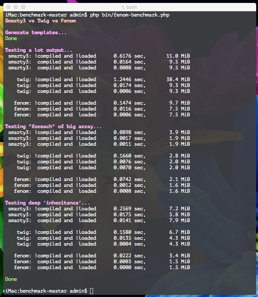
Task: Click the final green 'Done' above the prompt
Action: pyautogui.click(x=11, y=279)
